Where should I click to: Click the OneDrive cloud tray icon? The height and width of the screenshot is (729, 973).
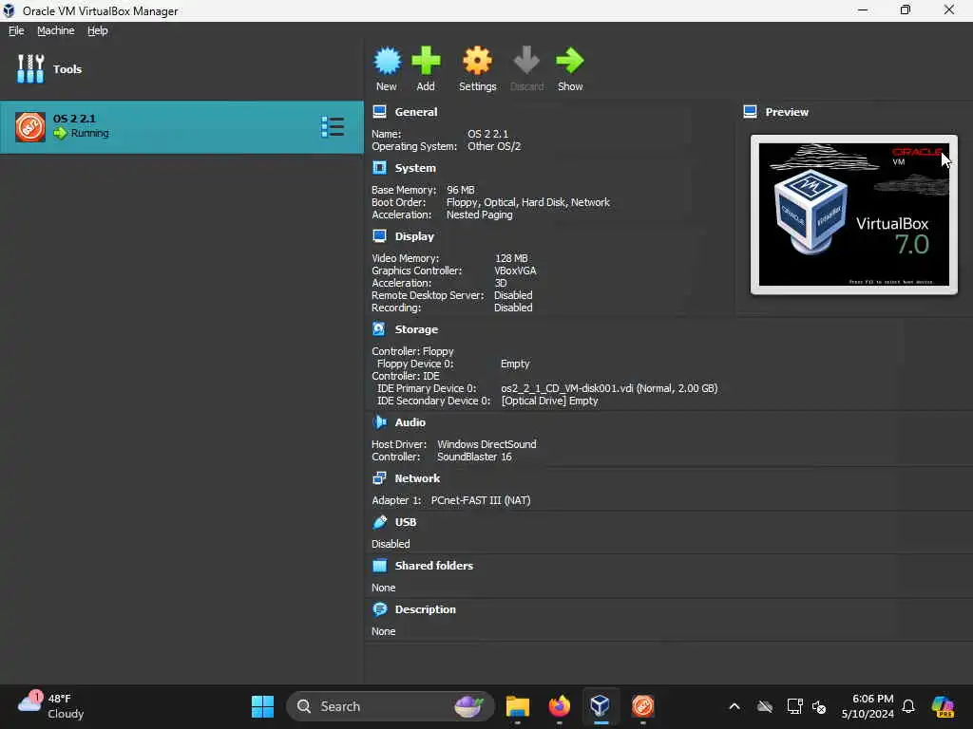coord(765,706)
